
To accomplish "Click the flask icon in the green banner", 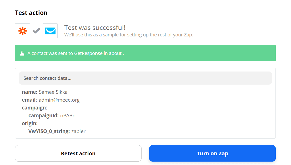I will pos(22,53).
